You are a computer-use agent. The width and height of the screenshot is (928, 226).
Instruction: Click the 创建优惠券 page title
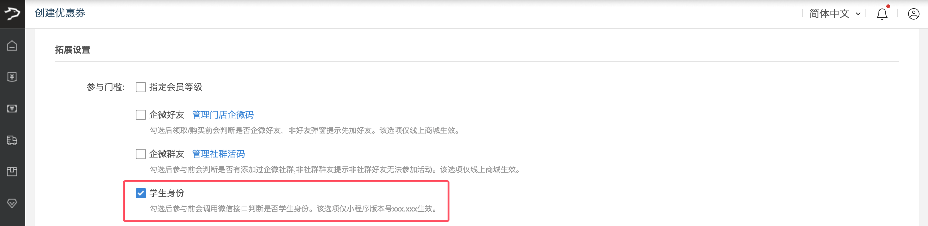tap(60, 13)
